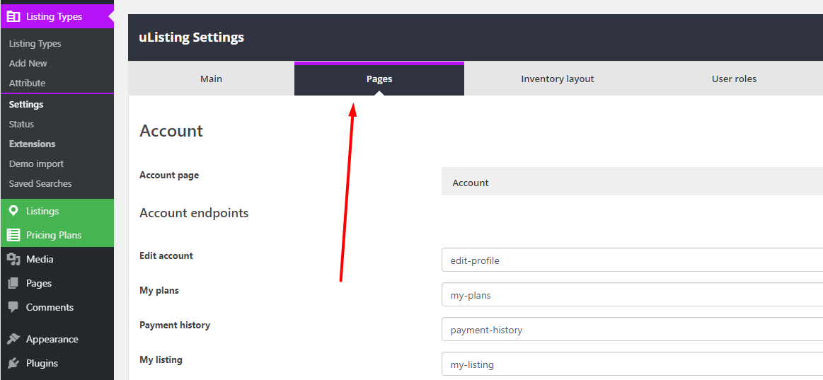823x380 pixels.
Task: Open Add New under Listing Types
Action: point(28,63)
